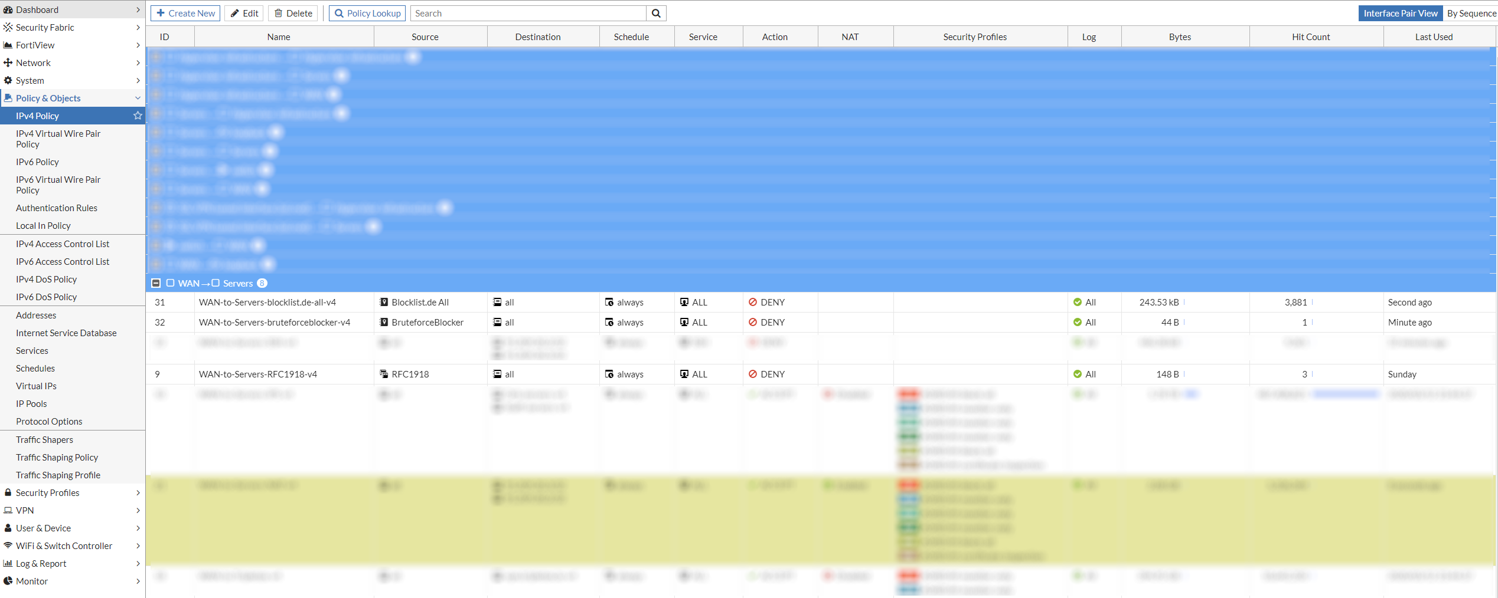Click the Security Fabric icon
Screen dimensions: 1498x598
[x=8, y=28]
